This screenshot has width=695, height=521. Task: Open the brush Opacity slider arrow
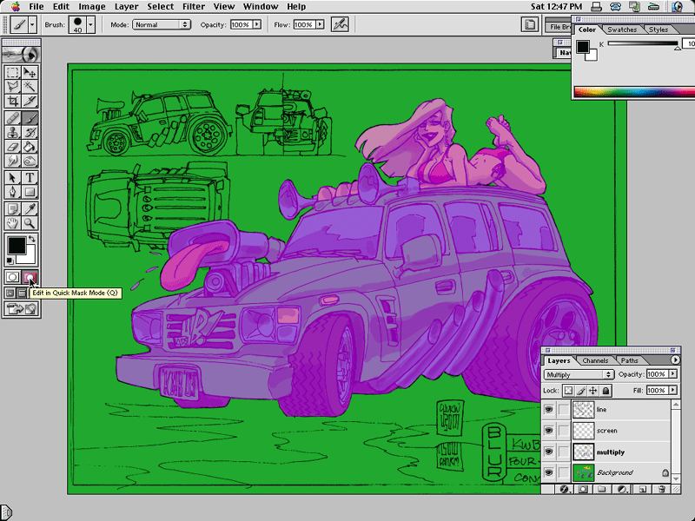(256, 24)
